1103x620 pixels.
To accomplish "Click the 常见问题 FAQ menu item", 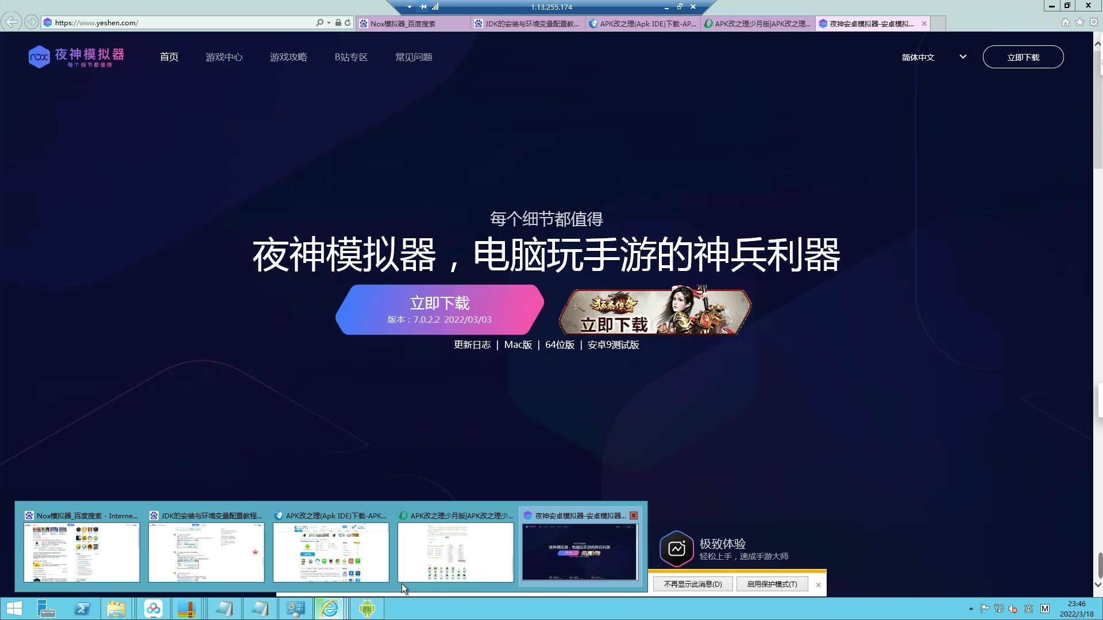I will click(413, 57).
